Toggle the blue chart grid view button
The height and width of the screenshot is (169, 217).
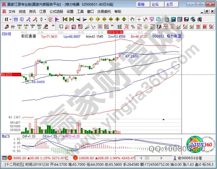point(15,20)
